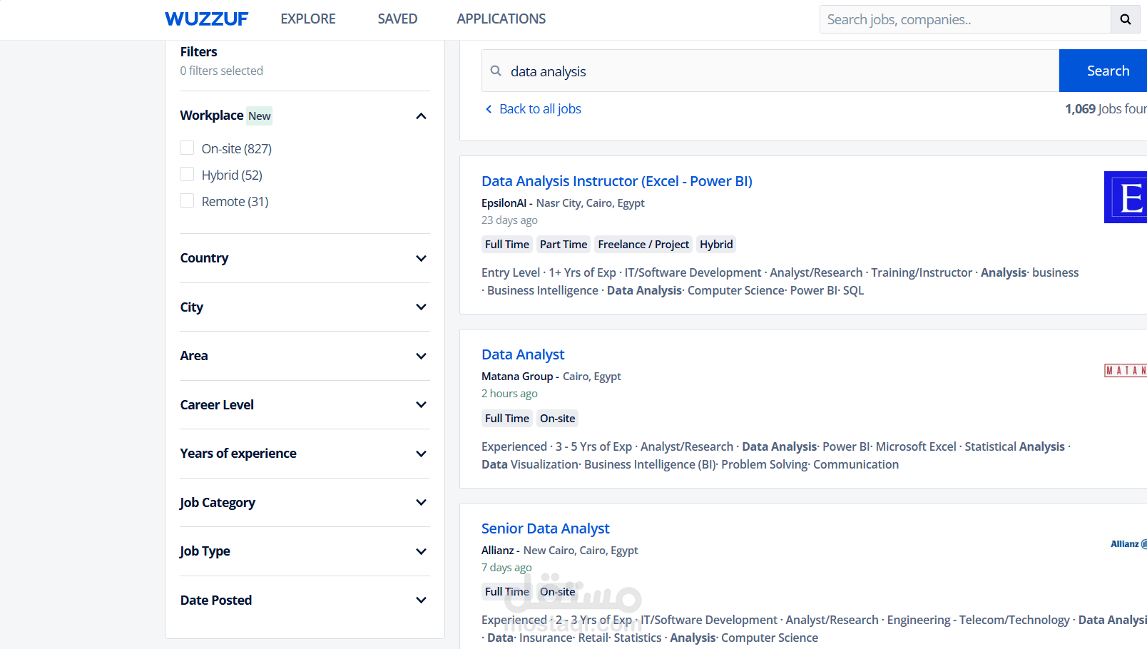Select the Remote filter checkbox
Screen dimensions: 1147x649
click(x=187, y=200)
